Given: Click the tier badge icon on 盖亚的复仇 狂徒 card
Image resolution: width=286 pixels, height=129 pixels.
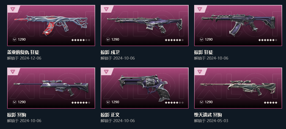Looking at the screenshot, I should 13,9.
